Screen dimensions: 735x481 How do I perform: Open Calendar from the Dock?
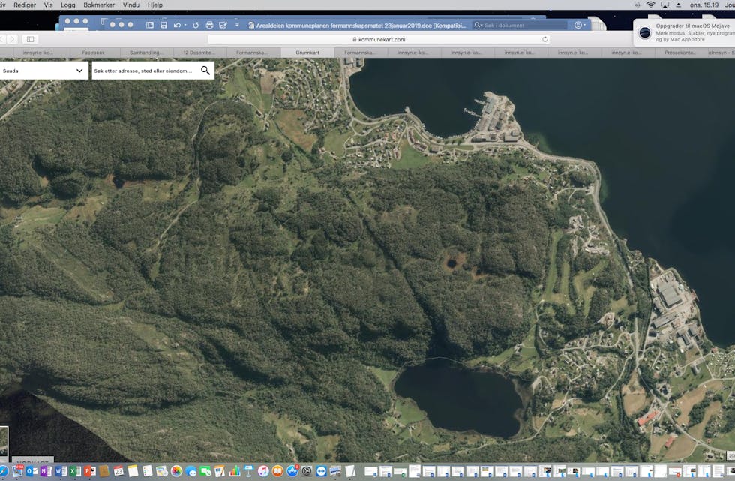coord(118,471)
